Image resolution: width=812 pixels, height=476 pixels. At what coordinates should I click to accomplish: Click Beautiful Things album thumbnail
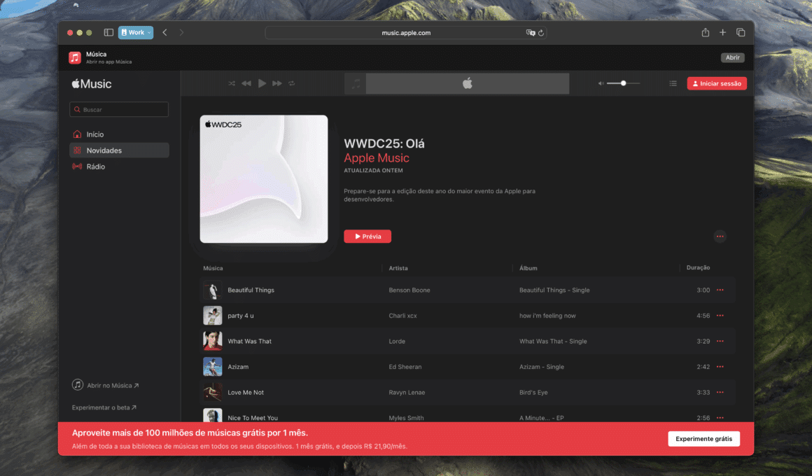[x=212, y=290]
